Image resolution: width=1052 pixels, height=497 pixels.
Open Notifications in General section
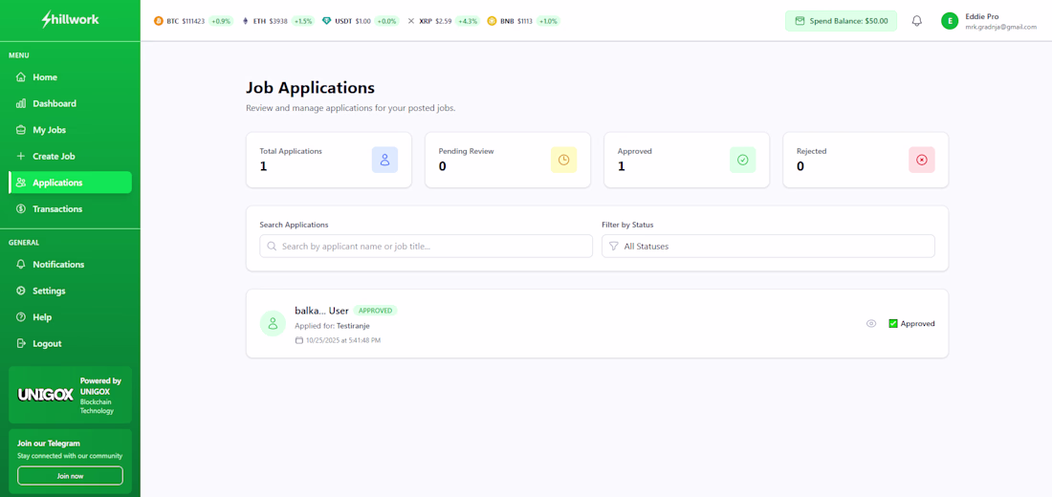click(x=70, y=264)
